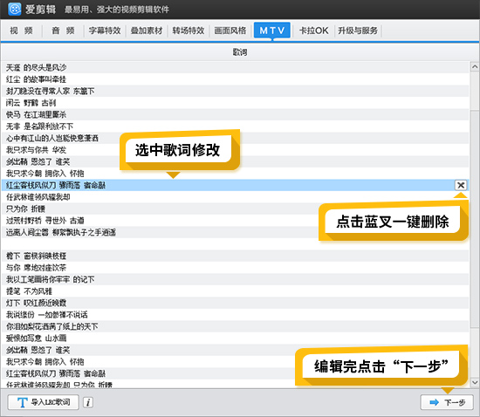Click the lyrics list vertical scrollbar thumb
Image resolution: width=480 pixels, height=417 pixels.
pos(475,219)
